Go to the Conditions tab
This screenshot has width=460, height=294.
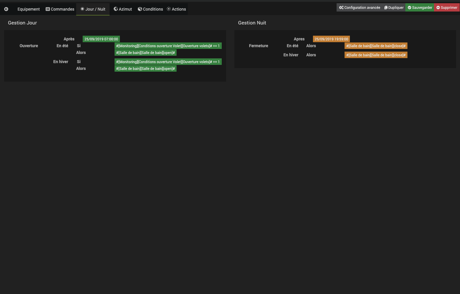[150, 9]
